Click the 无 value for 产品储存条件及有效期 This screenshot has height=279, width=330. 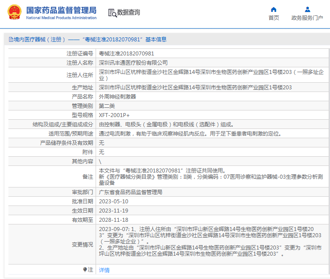tap(102, 143)
